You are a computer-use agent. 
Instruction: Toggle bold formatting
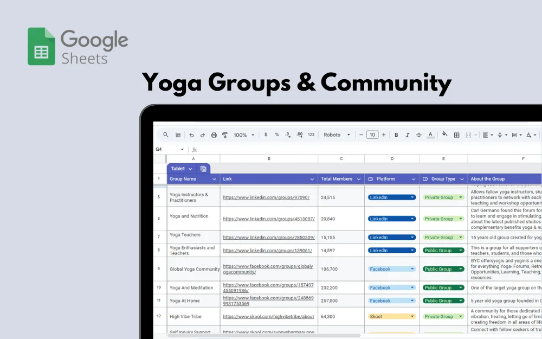point(396,135)
